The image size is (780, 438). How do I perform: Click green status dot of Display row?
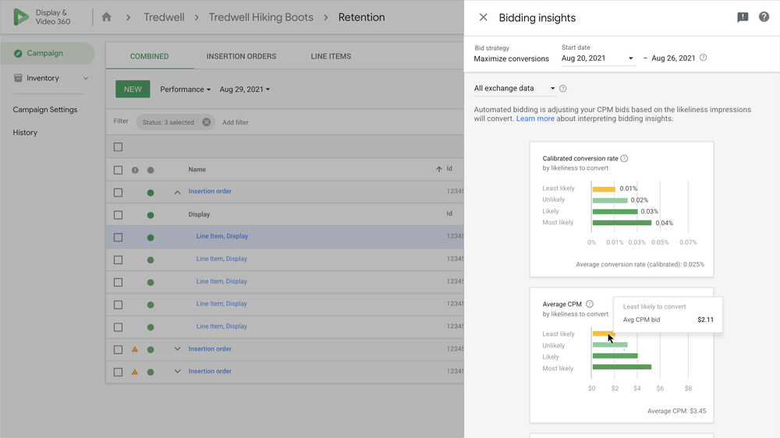pyautogui.click(x=151, y=215)
